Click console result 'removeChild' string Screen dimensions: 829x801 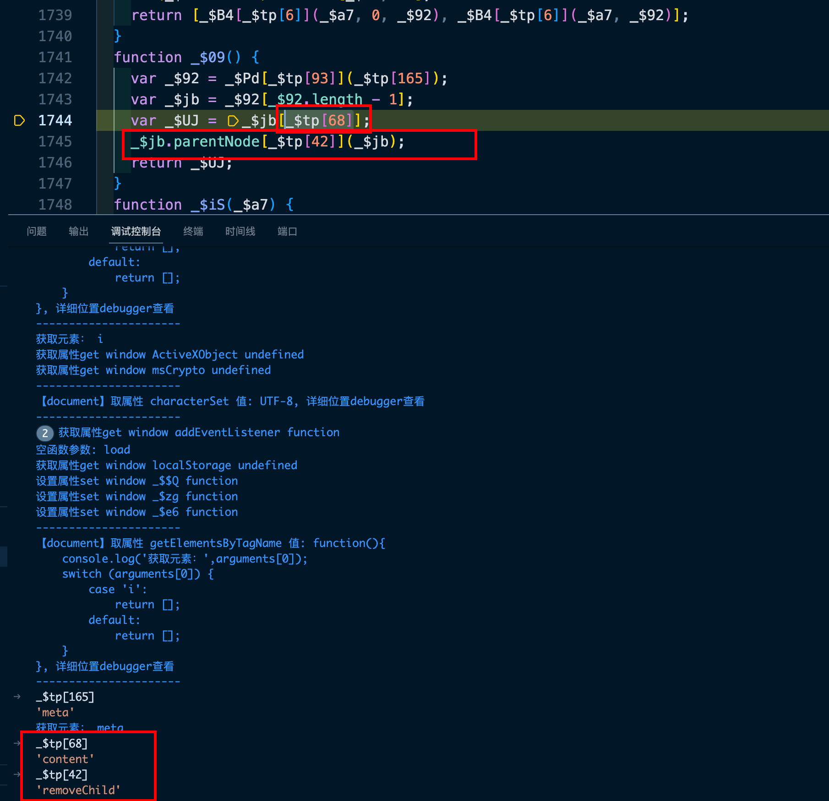78,790
